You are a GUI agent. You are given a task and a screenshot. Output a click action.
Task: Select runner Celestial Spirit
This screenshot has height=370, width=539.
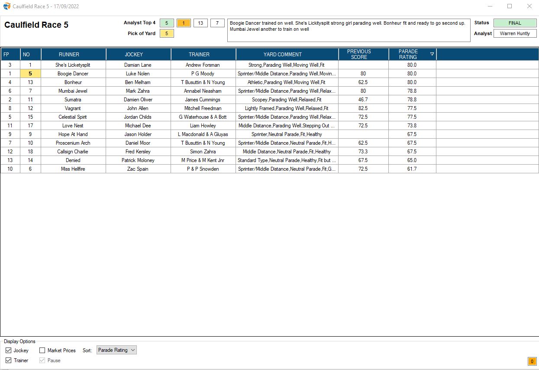pyautogui.click(x=73, y=117)
